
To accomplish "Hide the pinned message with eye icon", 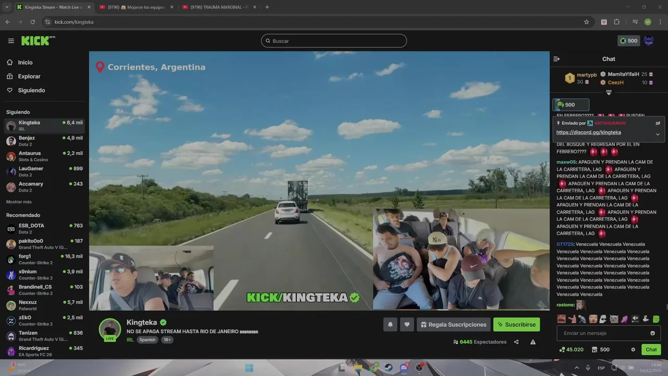I will pyautogui.click(x=658, y=123).
